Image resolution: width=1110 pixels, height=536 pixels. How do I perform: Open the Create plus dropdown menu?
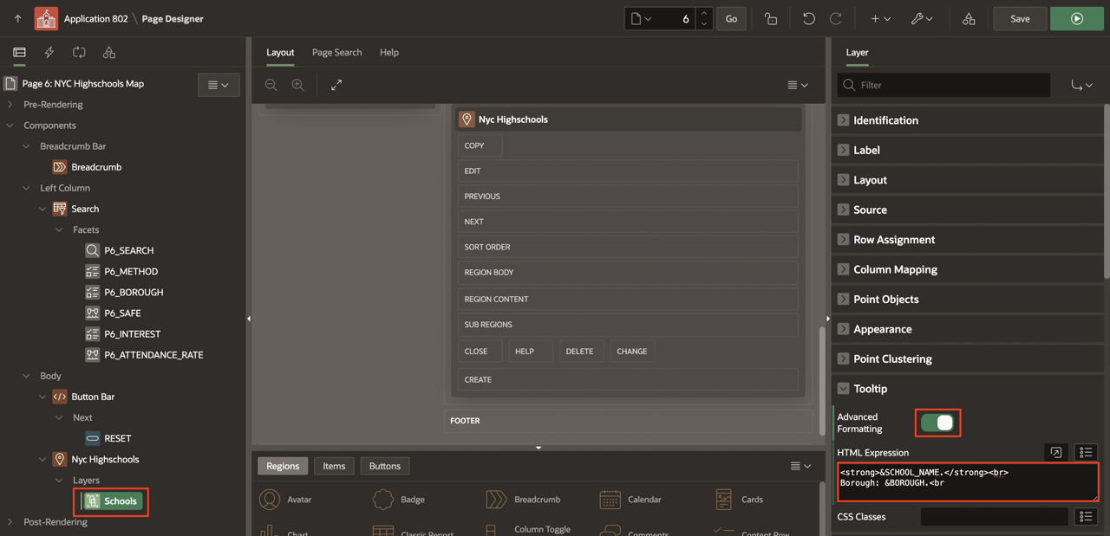tap(880, 18)
